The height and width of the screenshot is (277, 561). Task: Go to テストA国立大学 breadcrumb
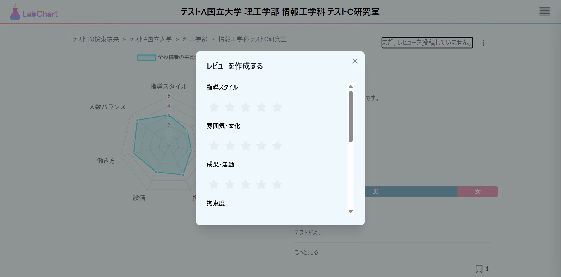[x=151, y=39]
